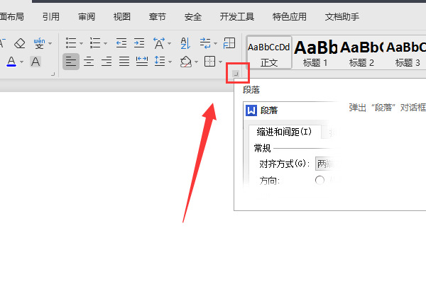Viewport: 426px width, 284px height.
Task: Decrease the paragraph indent
Action: point(121,43)
